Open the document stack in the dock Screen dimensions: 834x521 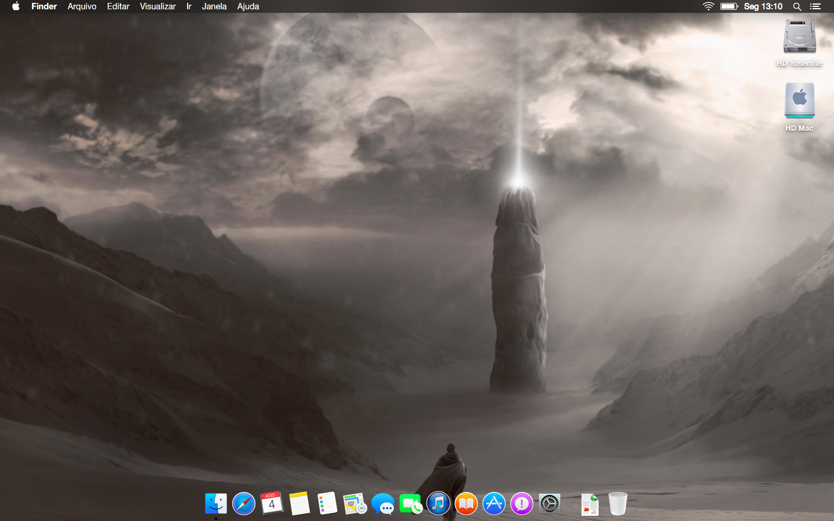point(590,504)
